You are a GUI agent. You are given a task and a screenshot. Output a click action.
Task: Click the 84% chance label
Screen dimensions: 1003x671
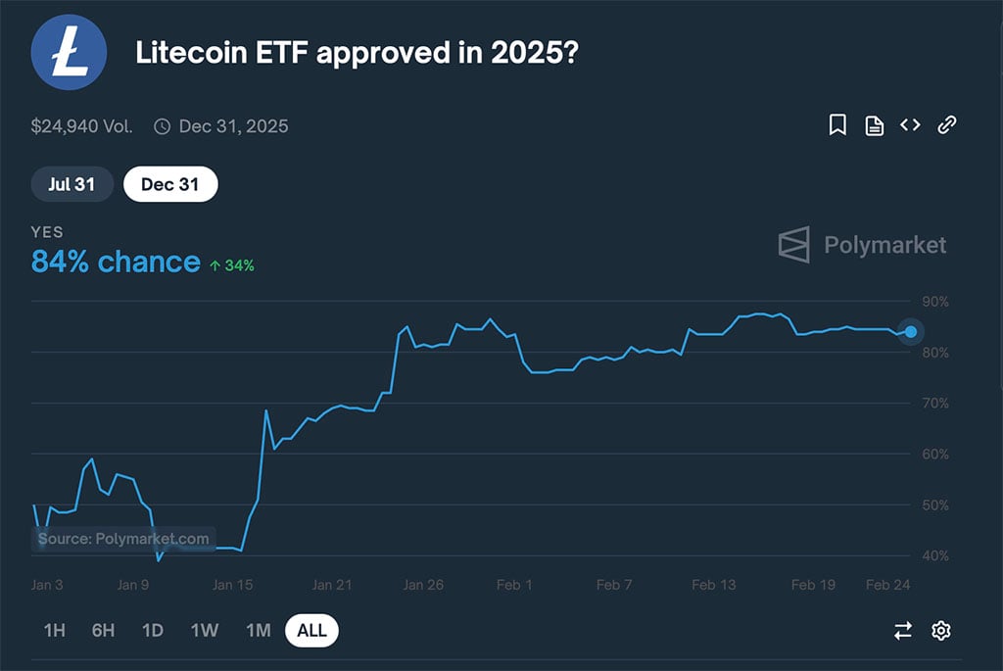pyautogui.click(x=114, y=262)
